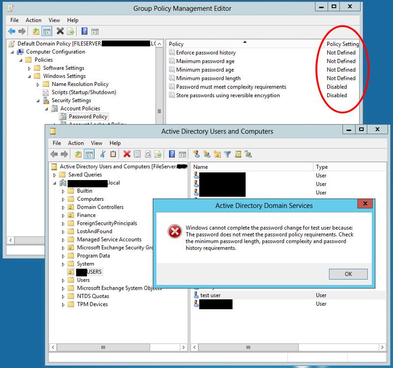Click add to group icon
This screenshot has height=368, width=393.
tap(249, 154)
